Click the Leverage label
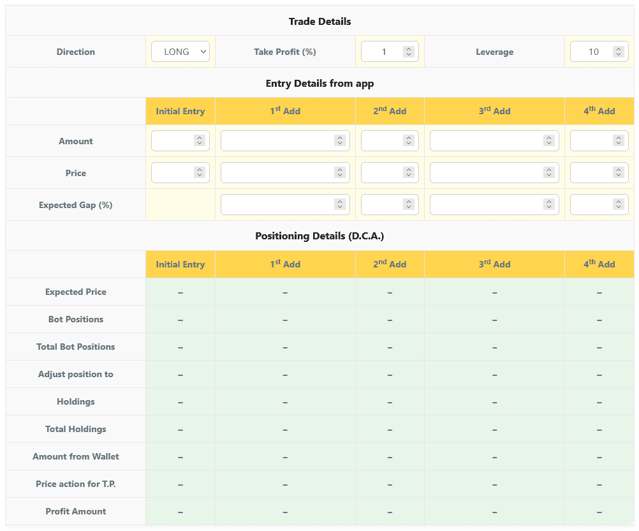Image resolution: width=639 pixels, height=531 pixels. pos(494,52)
